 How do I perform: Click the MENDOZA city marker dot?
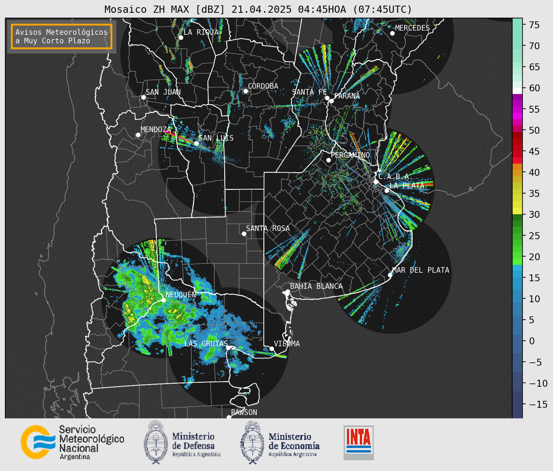[138, 135]
